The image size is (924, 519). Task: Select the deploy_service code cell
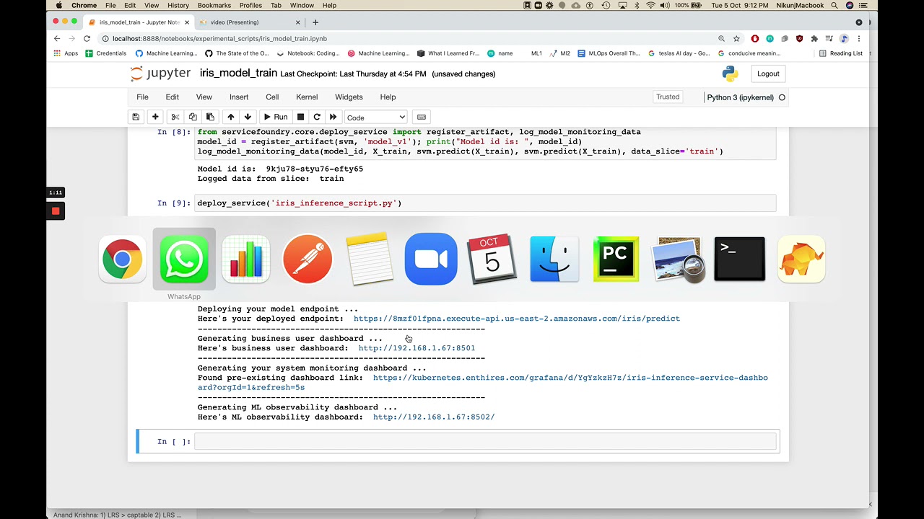point(485,203)
